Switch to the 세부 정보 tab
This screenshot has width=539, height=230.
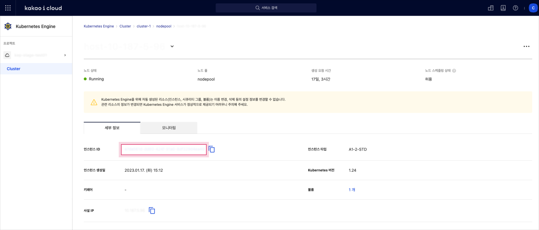(x=112, y=128)
